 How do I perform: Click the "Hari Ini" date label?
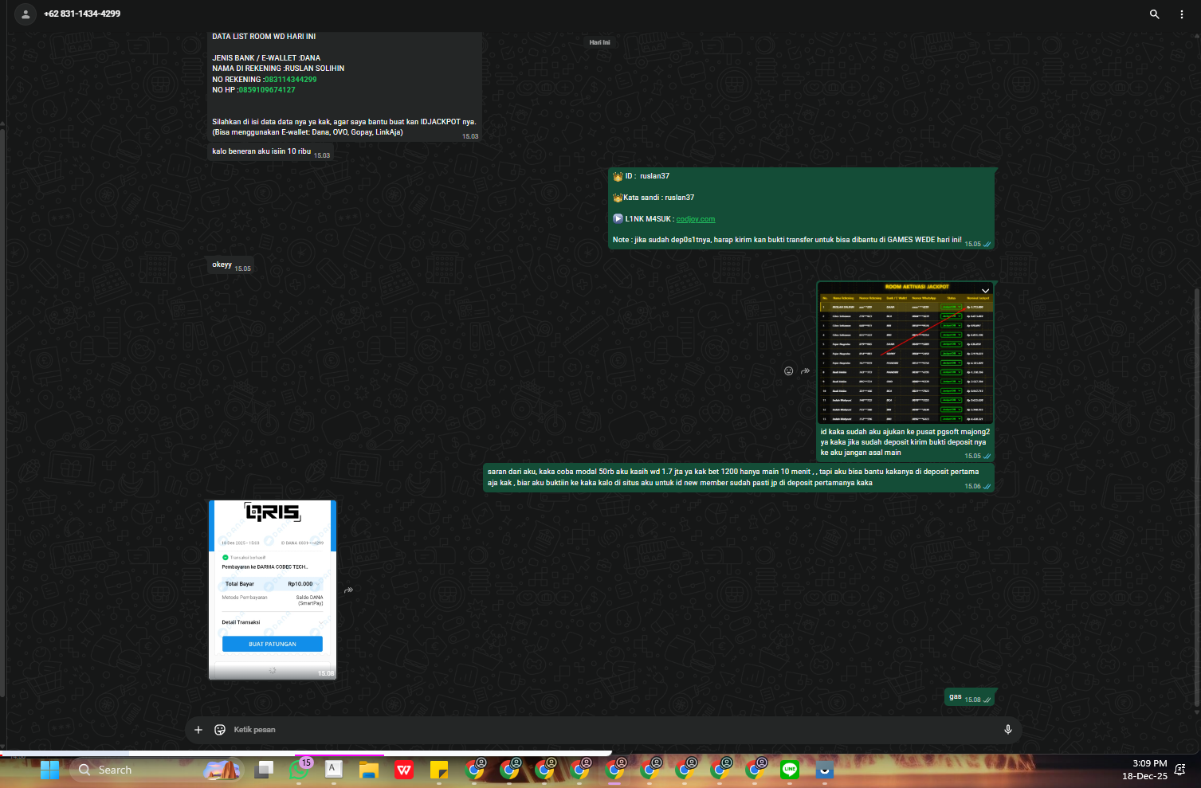600,42
